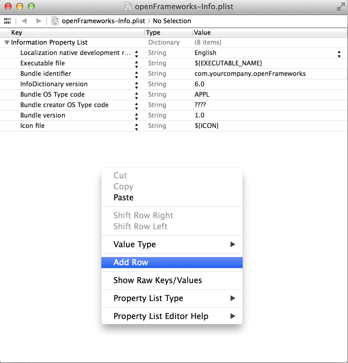
Task: Open the Property List Type submenu arrow
Action: [x=233, y=298]
